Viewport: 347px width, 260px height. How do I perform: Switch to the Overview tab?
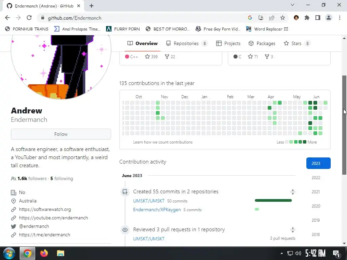point(143,43)
